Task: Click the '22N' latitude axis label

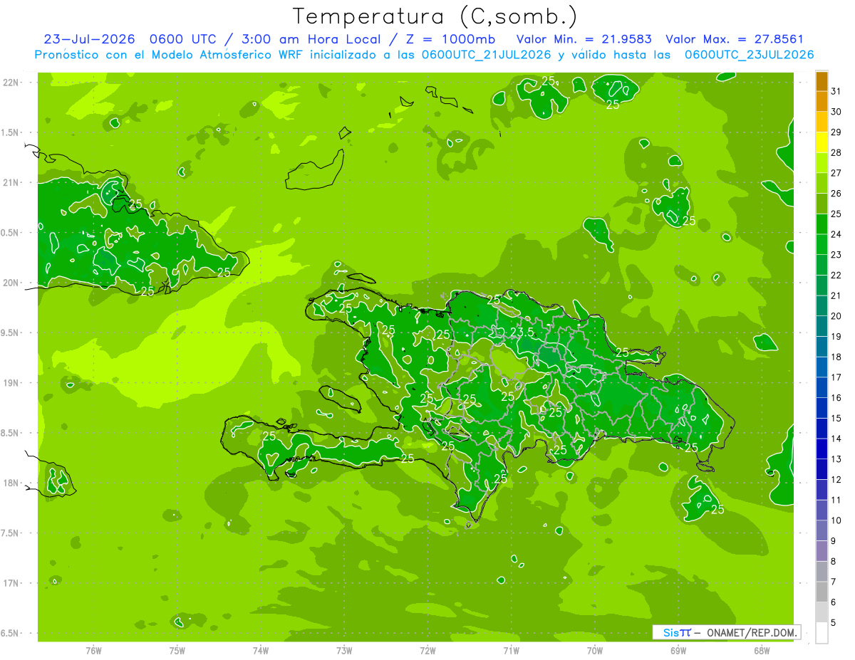Action: (11, 82)
